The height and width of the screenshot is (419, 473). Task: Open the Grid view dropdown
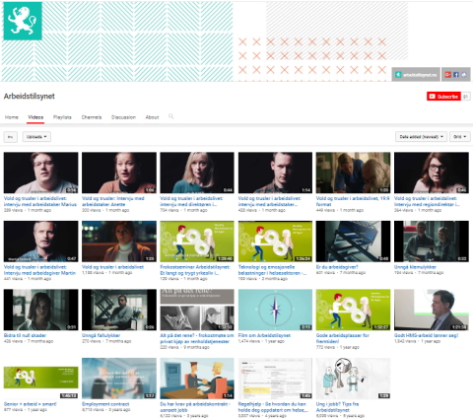click(x=460, y=137)
